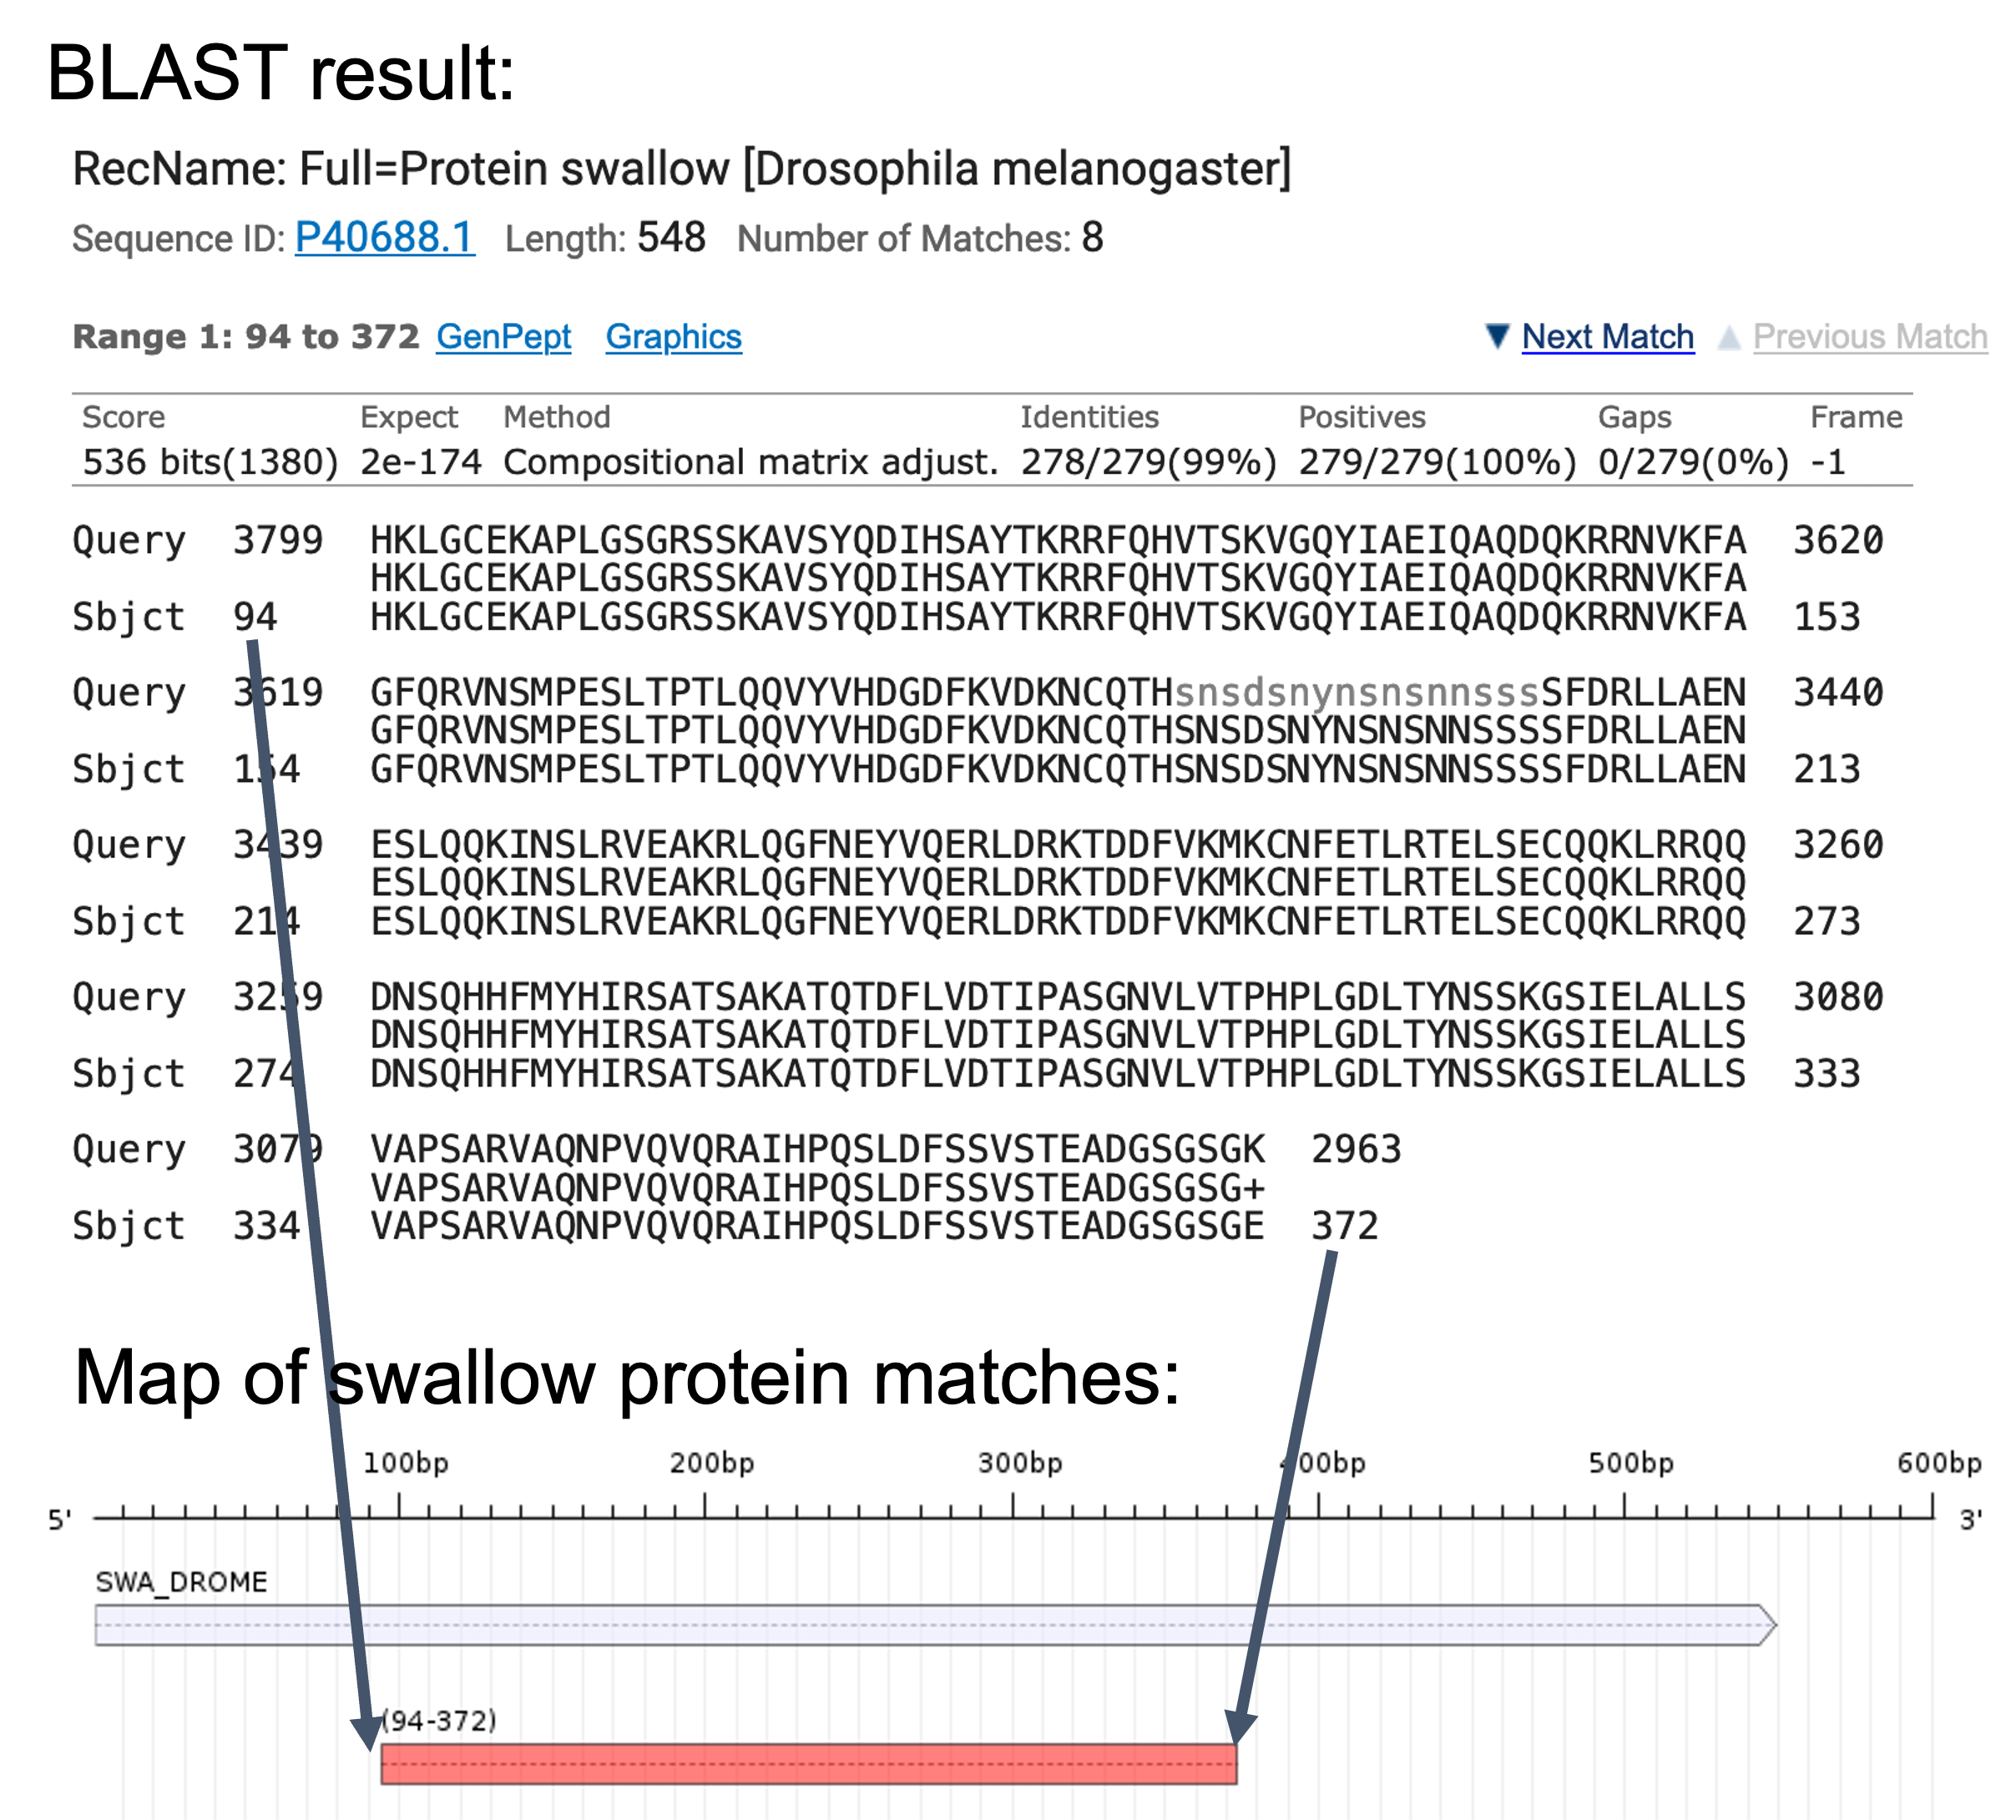The width and height of the screenshot is (2016, 1820).
Task: Click the 500bp ruler marker
Action: click(1630, 1463)
